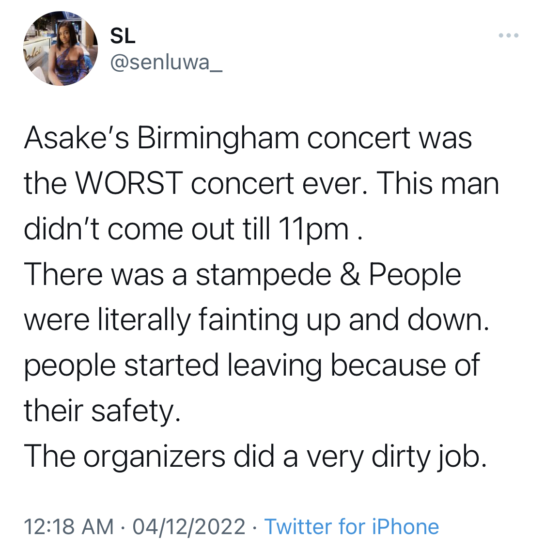
Task: Open the three-dot more options menu
Action: click(508, 35)
